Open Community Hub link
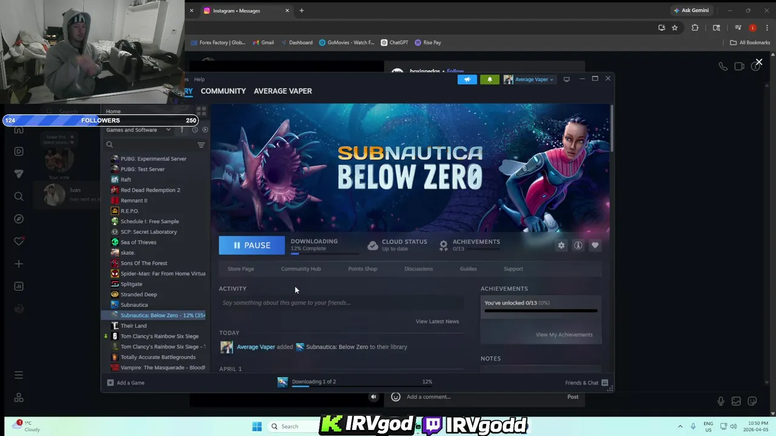 tap(301, 269)
